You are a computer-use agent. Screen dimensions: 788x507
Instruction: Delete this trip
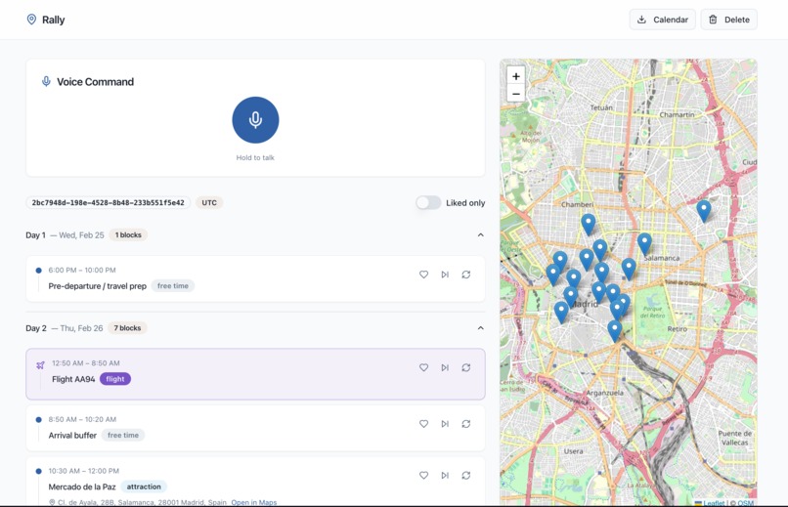tap(728, 20)
